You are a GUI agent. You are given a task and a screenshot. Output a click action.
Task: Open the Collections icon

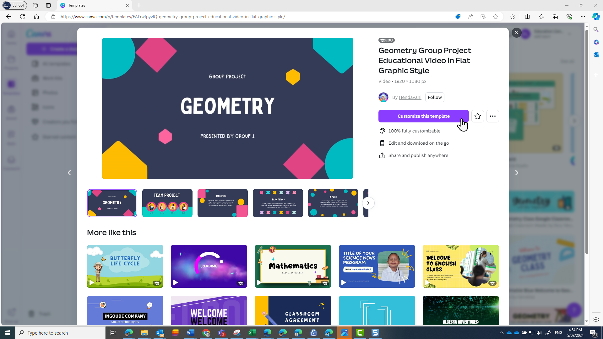555,17
